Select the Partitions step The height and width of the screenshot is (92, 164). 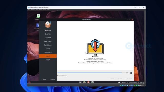point(48,45)
